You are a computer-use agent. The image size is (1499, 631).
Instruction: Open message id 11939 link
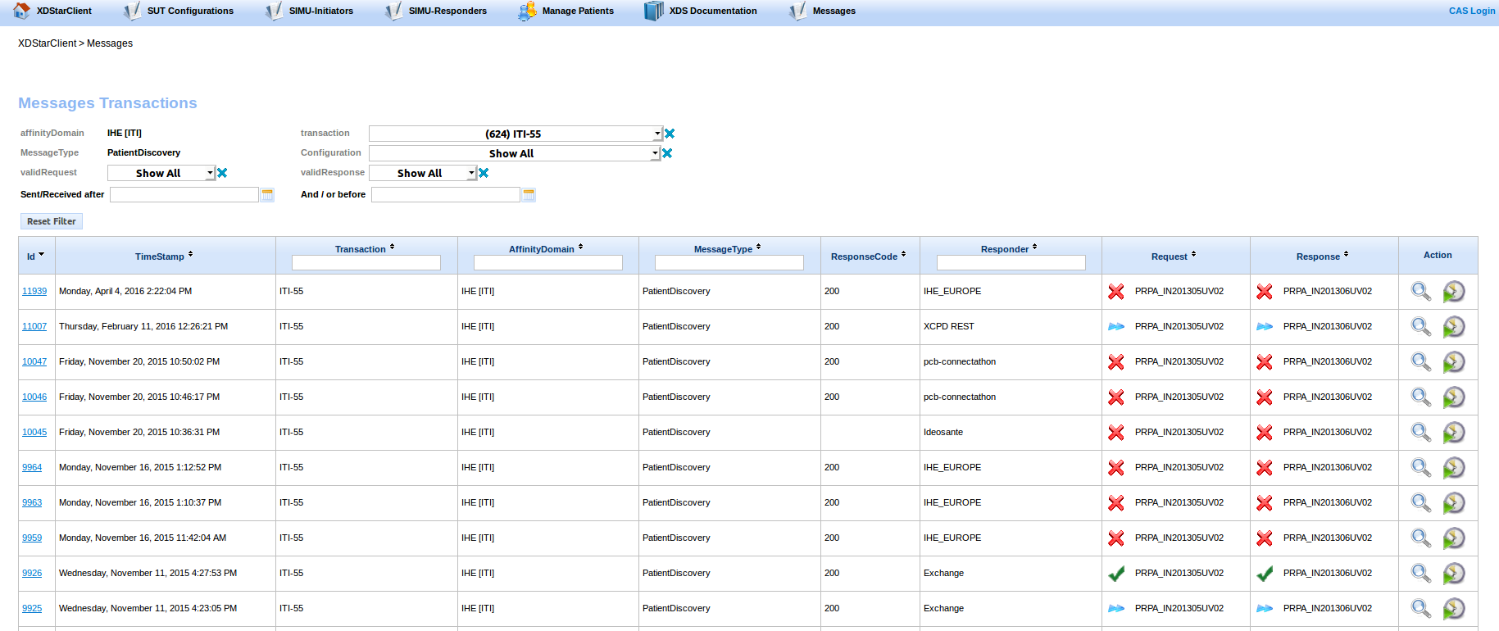pos(34,291)
